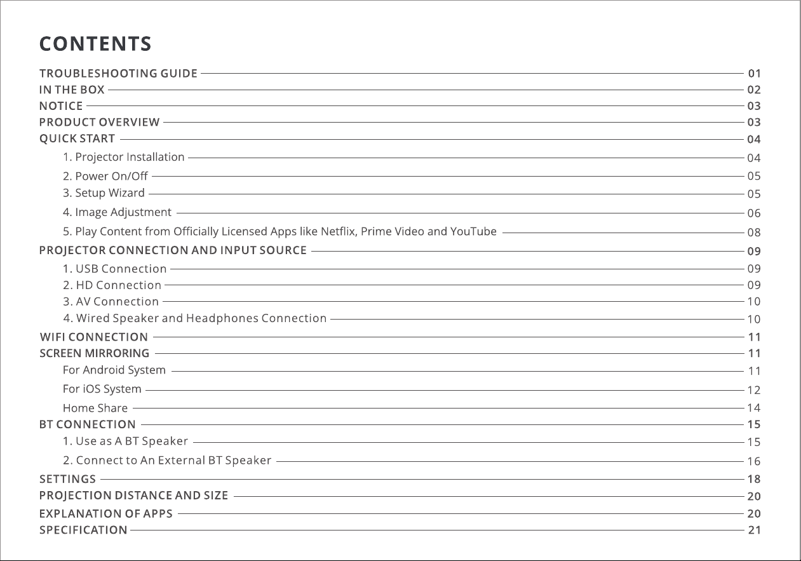Select the Notice contents entry
This screenshot has width=801, height=561.
tap(61, 106)
